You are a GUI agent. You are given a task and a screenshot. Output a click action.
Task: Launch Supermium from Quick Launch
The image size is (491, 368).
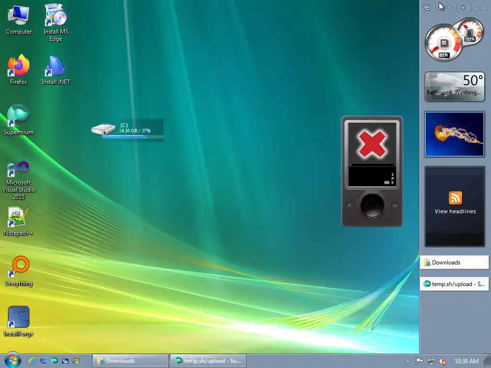(54, 361)
